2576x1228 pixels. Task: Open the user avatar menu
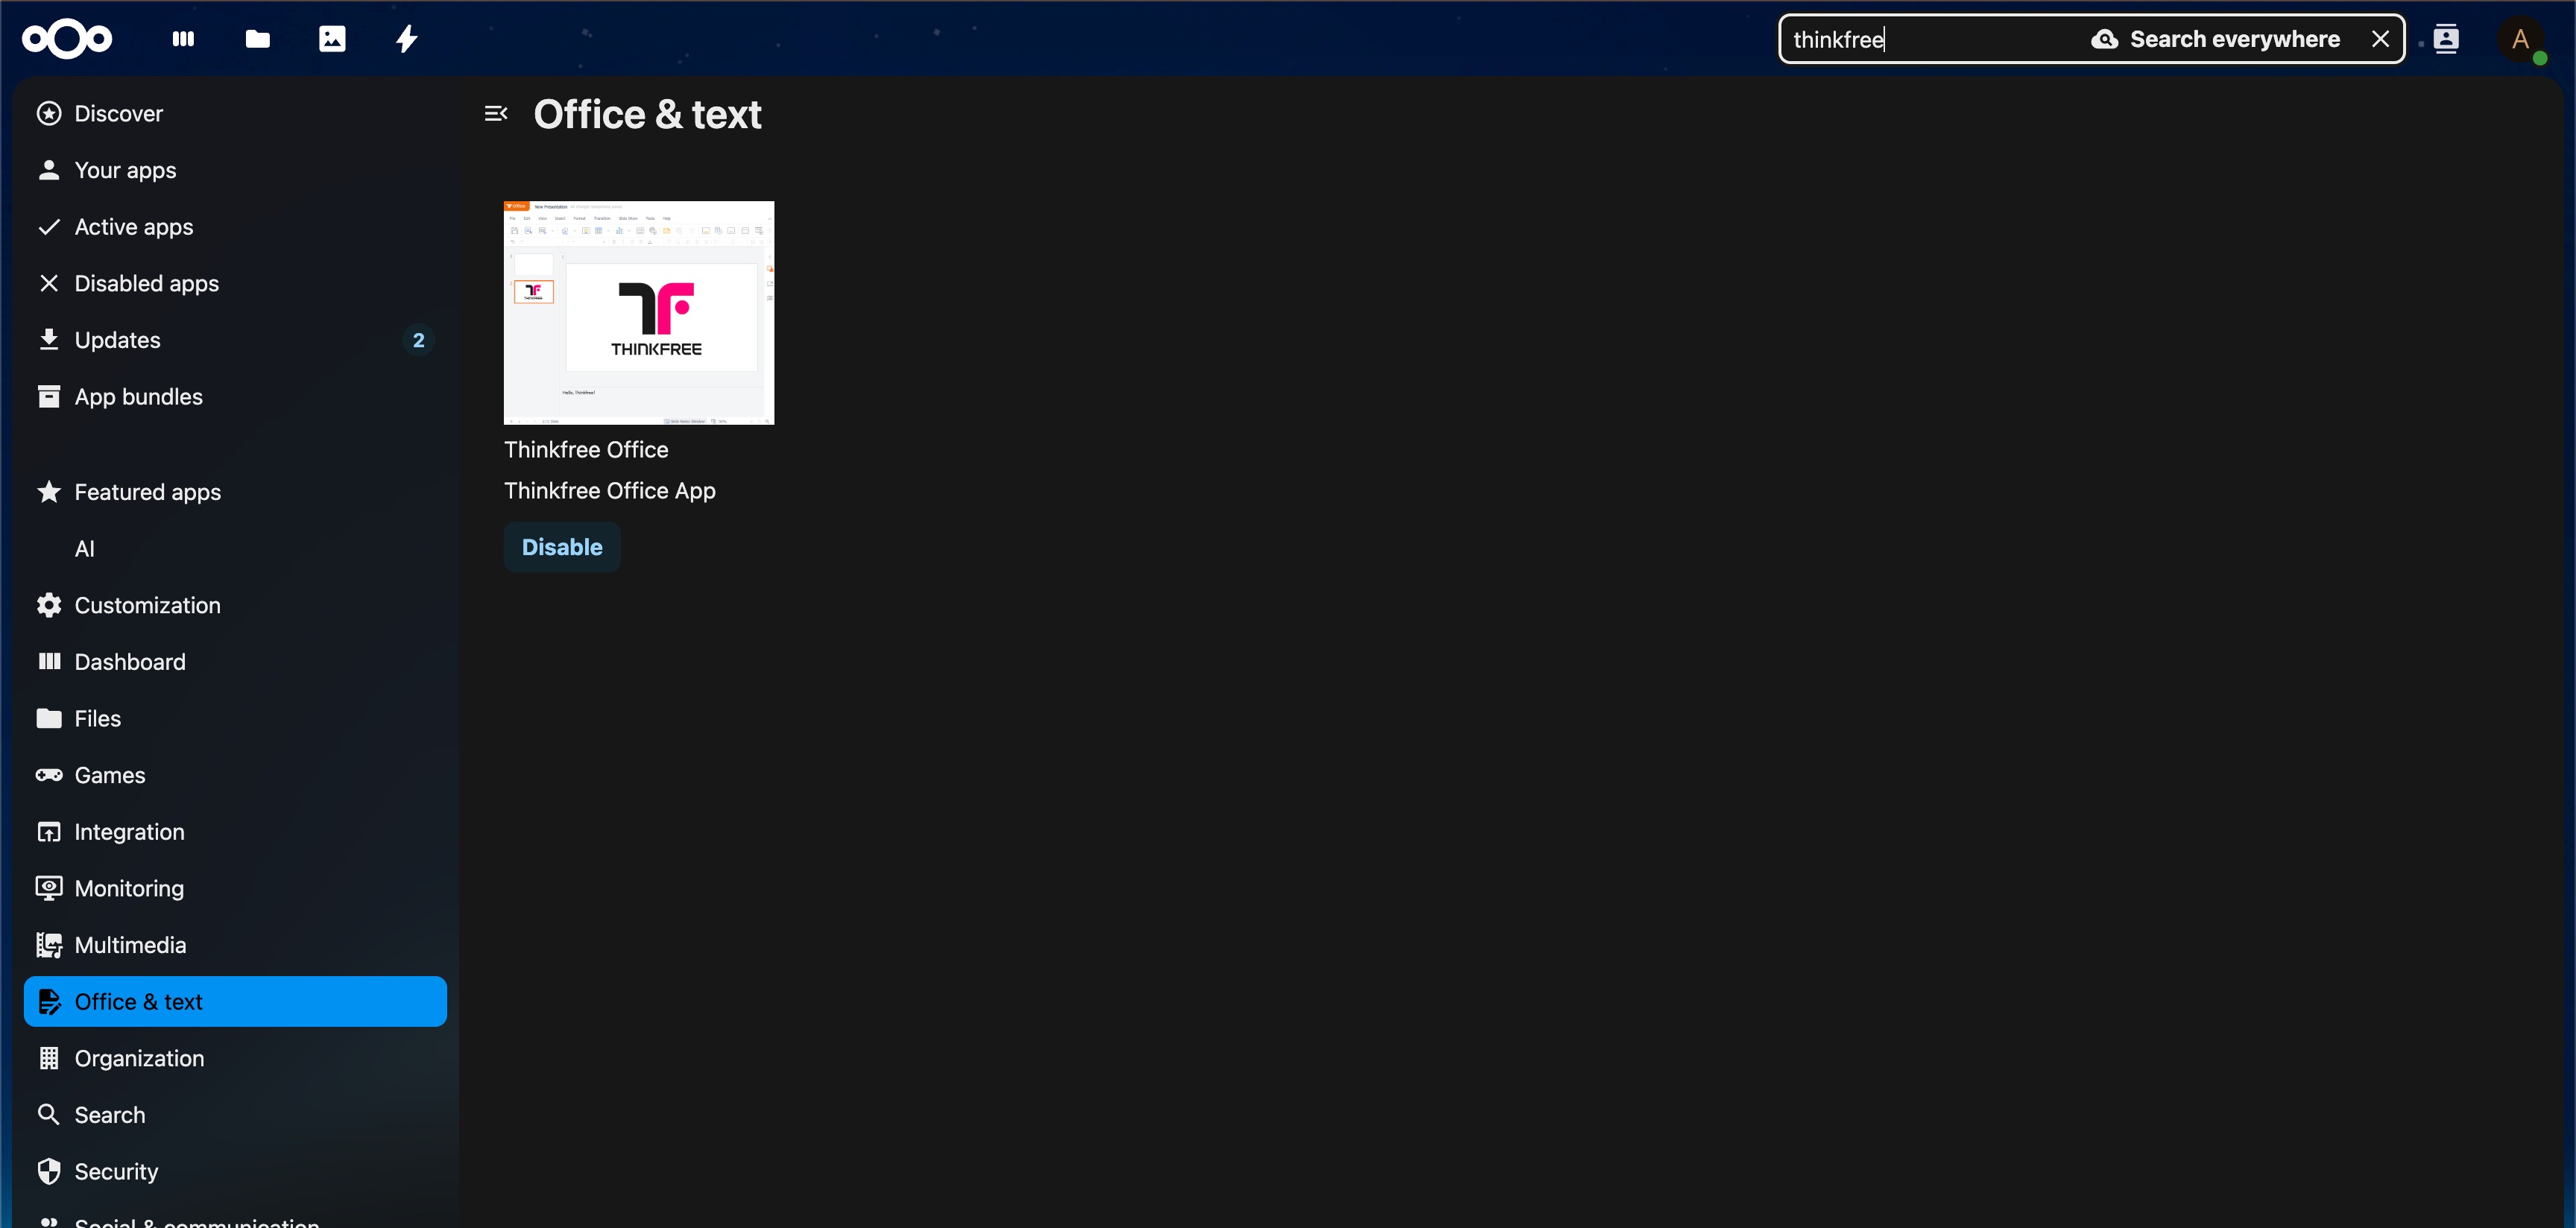pyautogui.click(x=2520, y=40)
